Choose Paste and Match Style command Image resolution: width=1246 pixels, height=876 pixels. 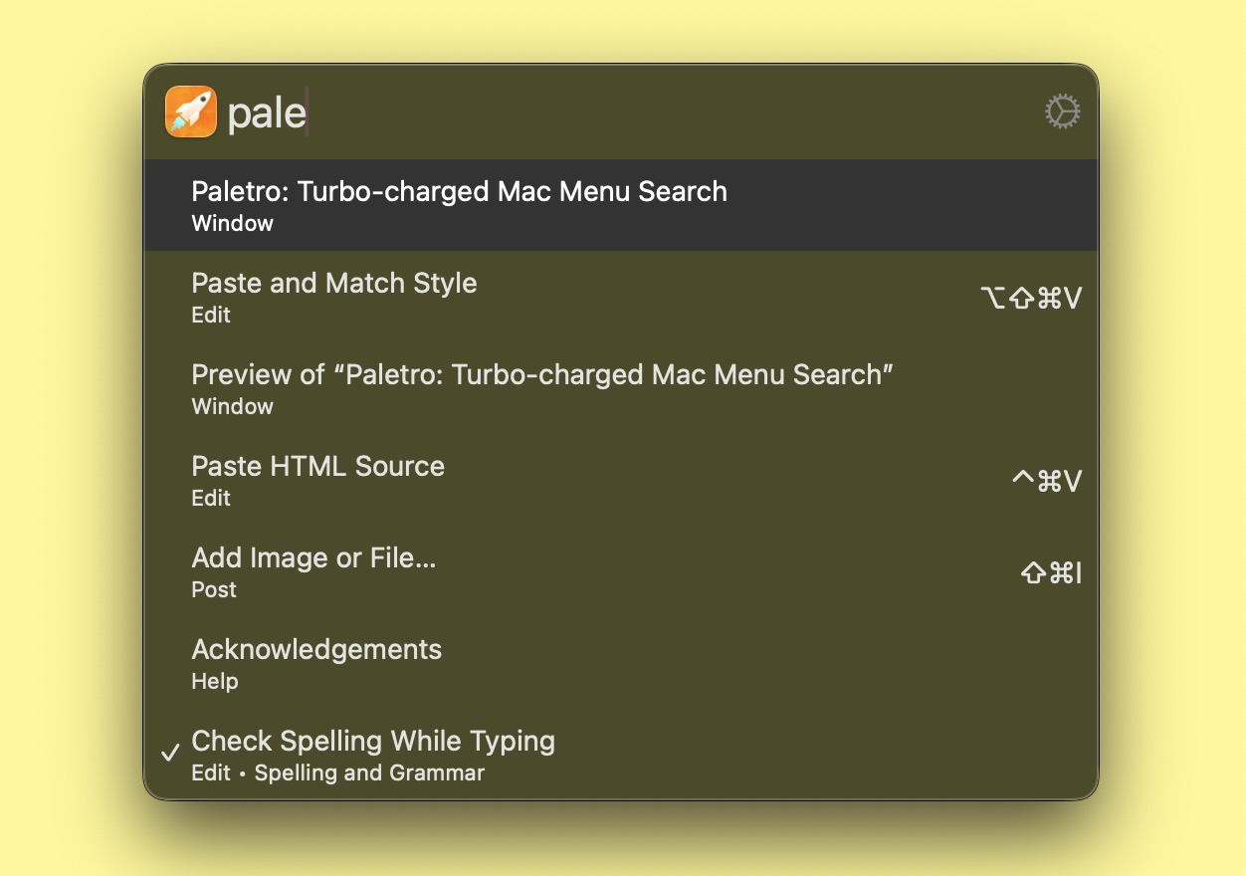334,284
